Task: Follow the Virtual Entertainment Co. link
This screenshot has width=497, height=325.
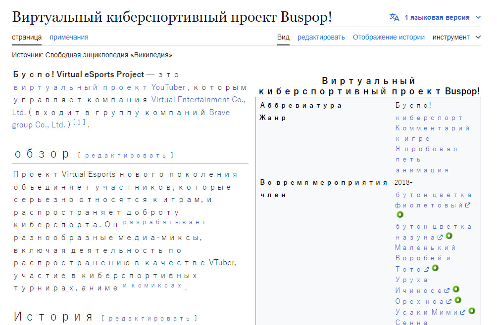Action: [198, 100]
